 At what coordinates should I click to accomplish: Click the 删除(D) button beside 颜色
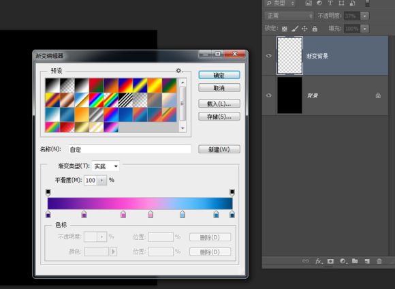coord(210,252)
